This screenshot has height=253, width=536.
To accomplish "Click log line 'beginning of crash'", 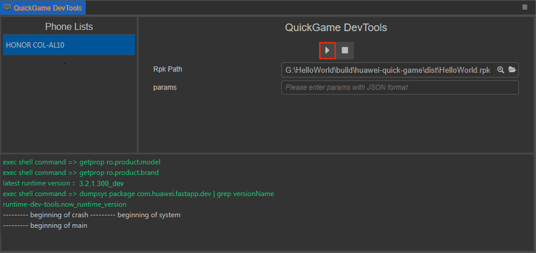I will 92,215.
